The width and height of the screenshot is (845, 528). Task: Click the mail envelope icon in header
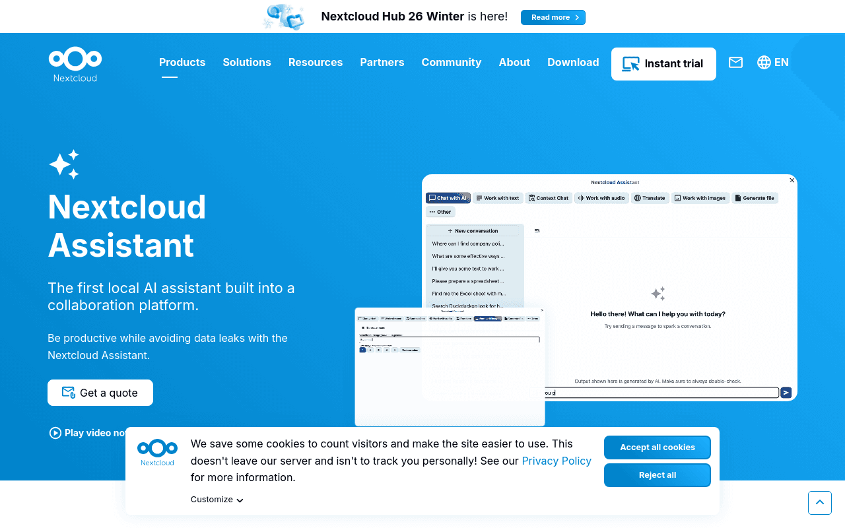coord(735,62)
